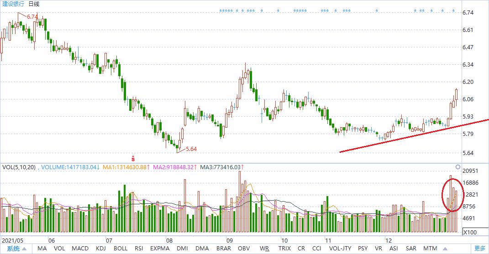The width and height of the screenshot is (489, 254).
Task: Open the VOL-JTY indicator
Action: tap(340, 249)
